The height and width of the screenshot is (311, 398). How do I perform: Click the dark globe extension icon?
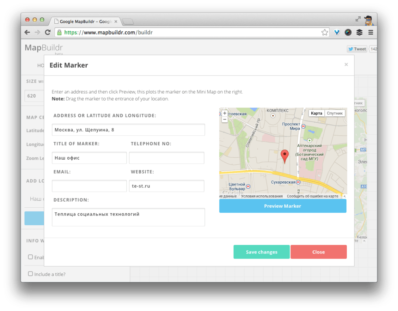(348, 32)
